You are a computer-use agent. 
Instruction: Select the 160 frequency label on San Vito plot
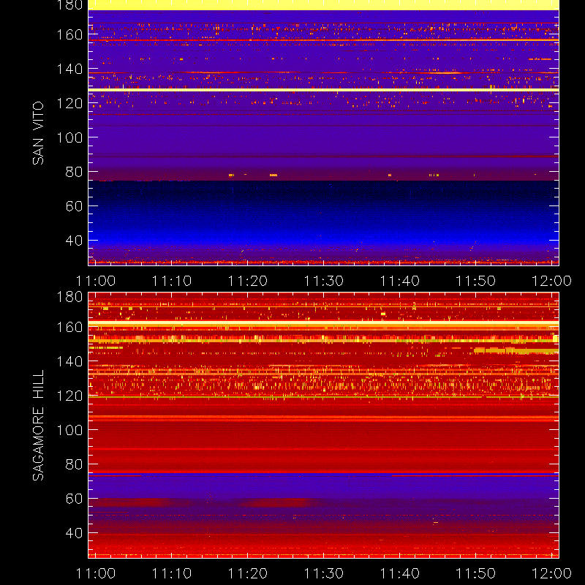click(69, 34)
